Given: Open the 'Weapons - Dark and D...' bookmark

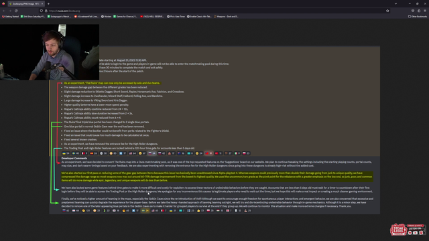Looking at the screenshot, I should [226, 16].
